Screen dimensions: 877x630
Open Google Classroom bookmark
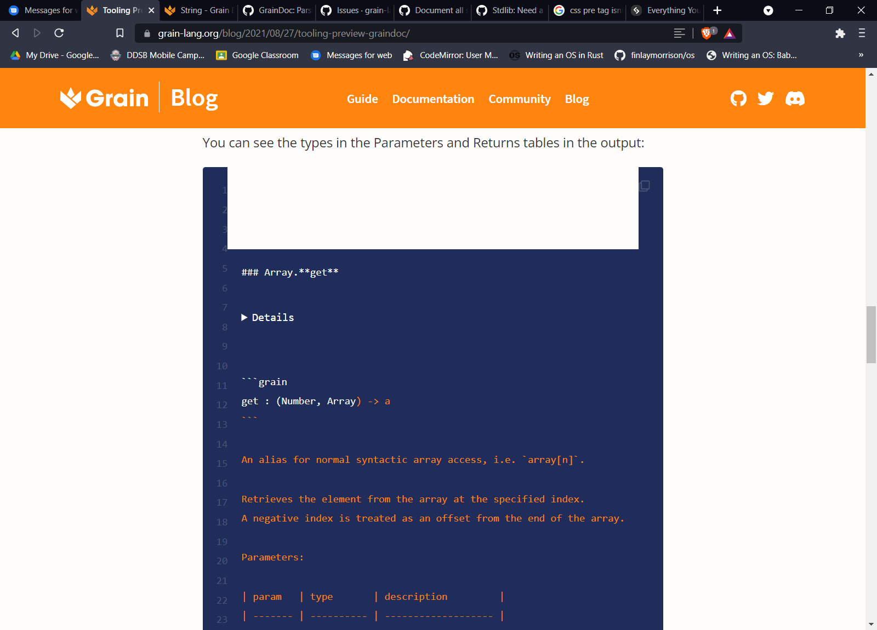(x=258, y=55)
